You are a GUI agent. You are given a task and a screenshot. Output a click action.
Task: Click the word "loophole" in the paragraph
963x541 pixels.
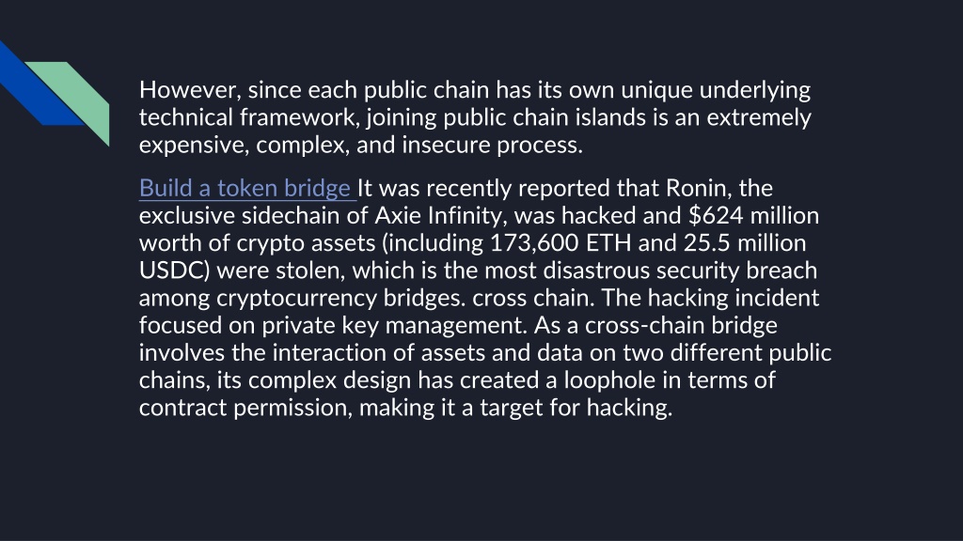[609, 380]
